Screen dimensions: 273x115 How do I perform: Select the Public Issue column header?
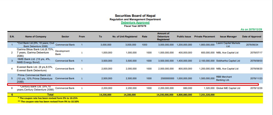(184, 37)
